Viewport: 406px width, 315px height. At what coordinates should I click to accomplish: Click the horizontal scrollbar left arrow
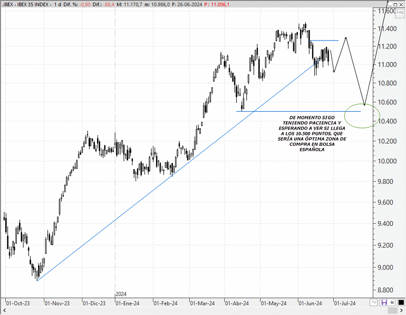click(4, 310)
